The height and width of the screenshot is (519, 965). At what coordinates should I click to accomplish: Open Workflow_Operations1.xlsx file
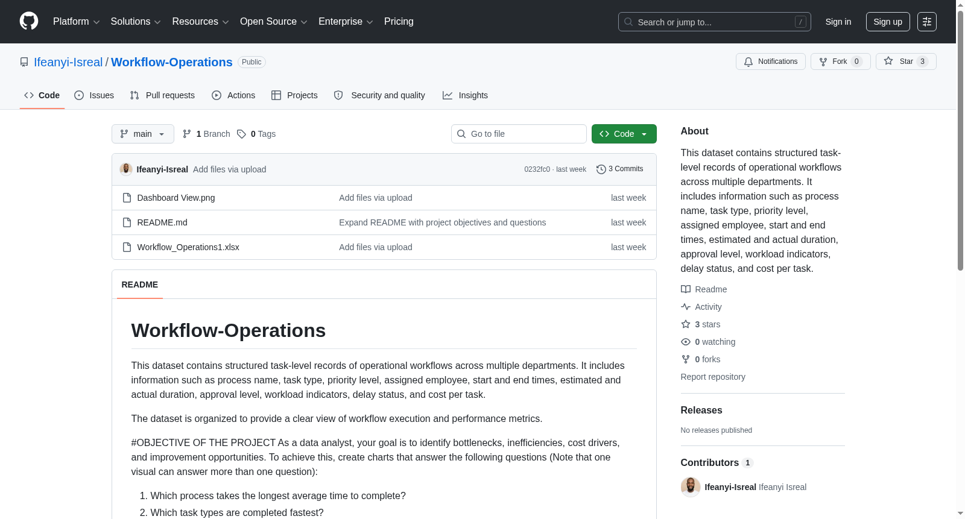[x=188, y=247]
